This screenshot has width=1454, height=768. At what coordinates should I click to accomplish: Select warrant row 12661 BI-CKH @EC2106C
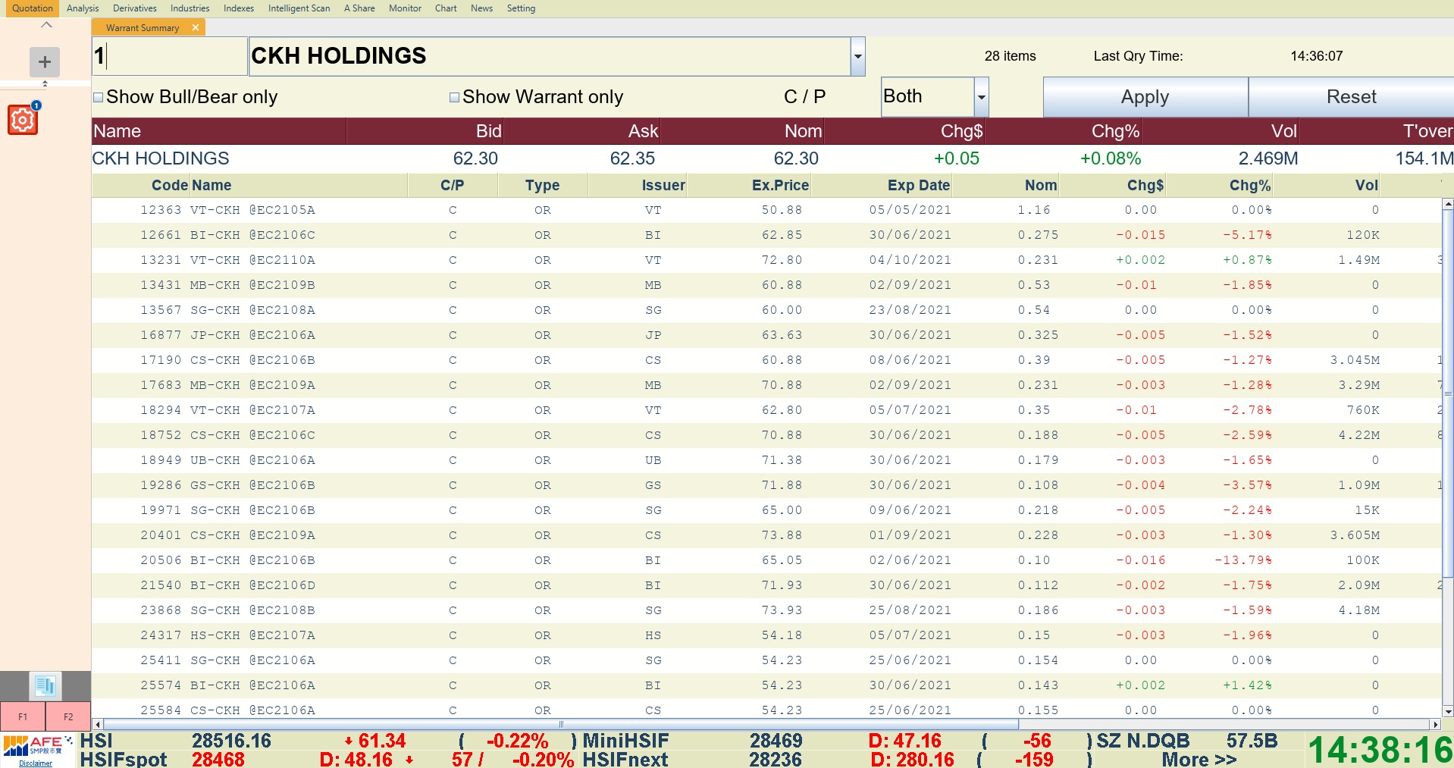click(x=766, y=235)
